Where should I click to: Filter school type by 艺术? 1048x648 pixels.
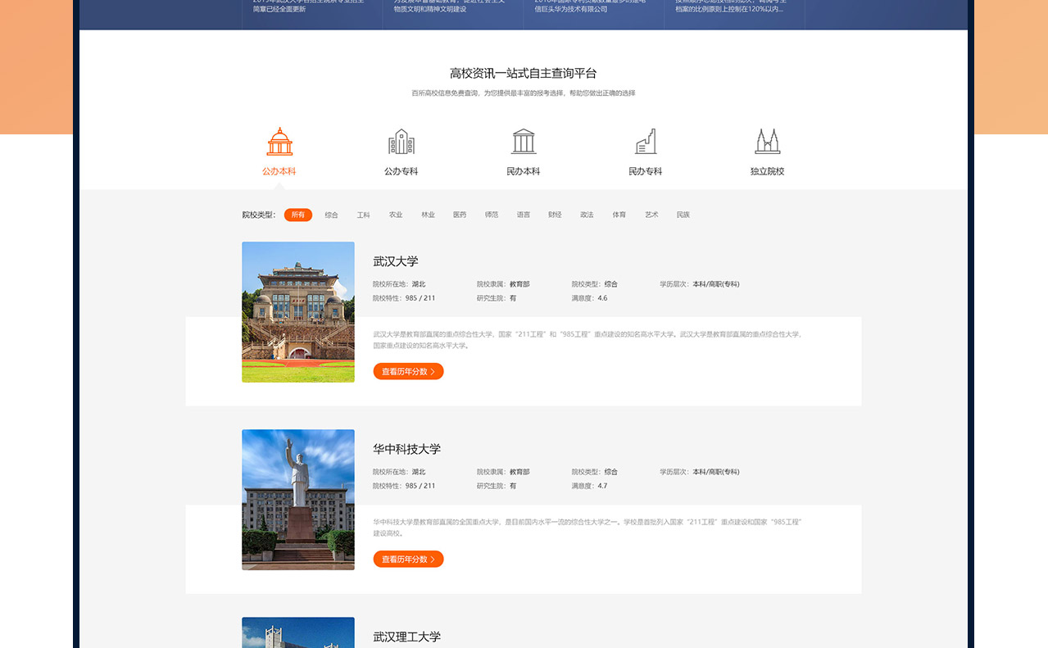tap(651, 215)
